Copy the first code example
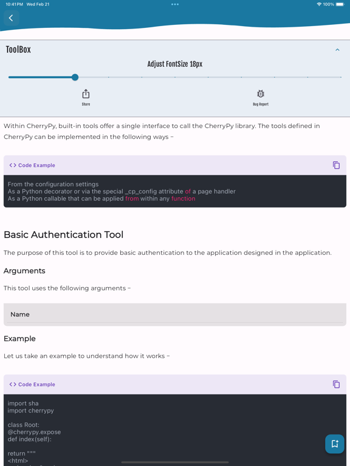350x466 pixels. 336,165
